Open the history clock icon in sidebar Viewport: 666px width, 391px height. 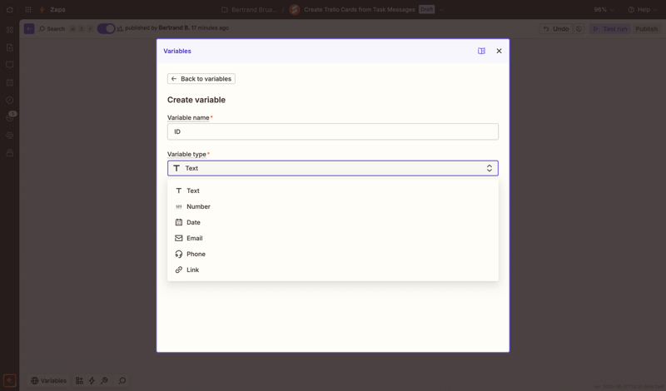point(9,100)
